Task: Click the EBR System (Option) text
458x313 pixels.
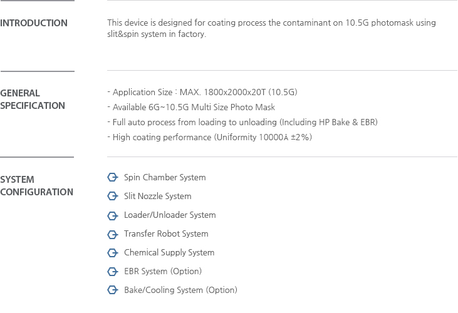Action: [163, 271]
